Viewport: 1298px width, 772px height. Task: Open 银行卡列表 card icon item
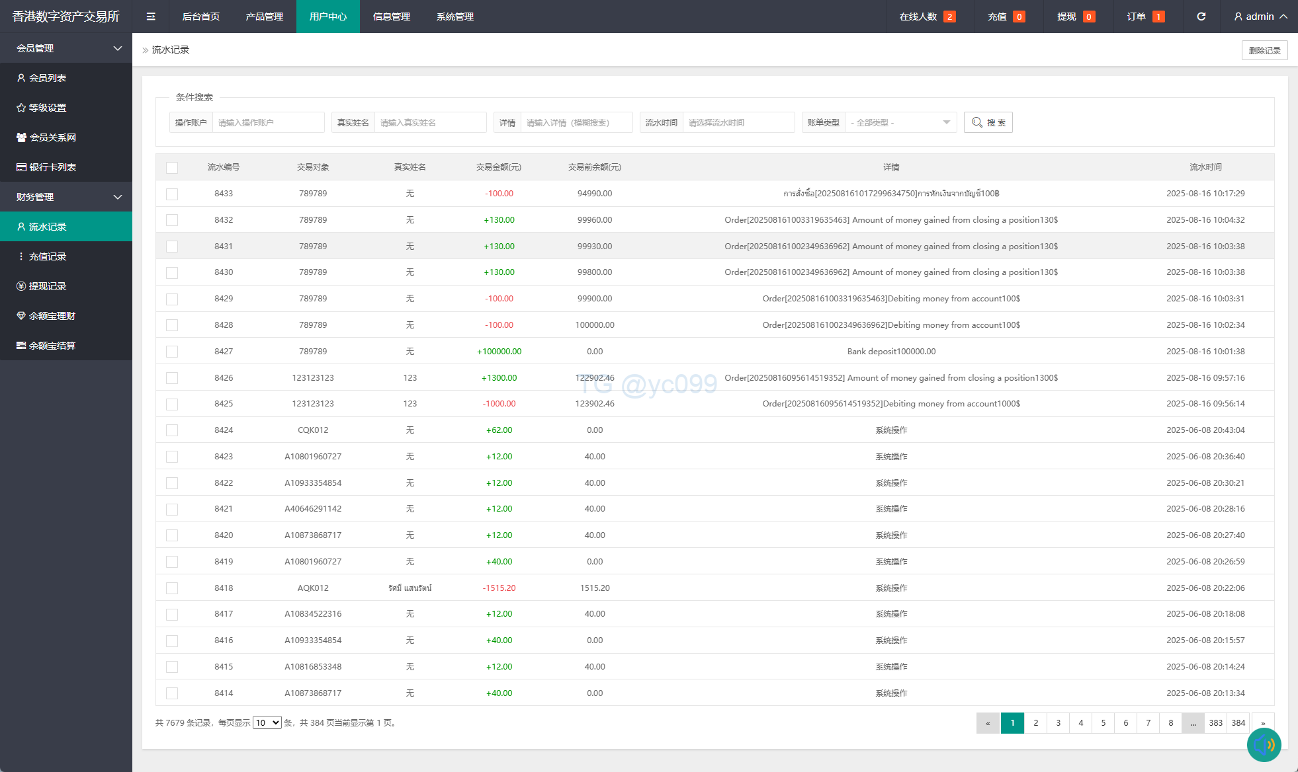[x=21, y=167]
